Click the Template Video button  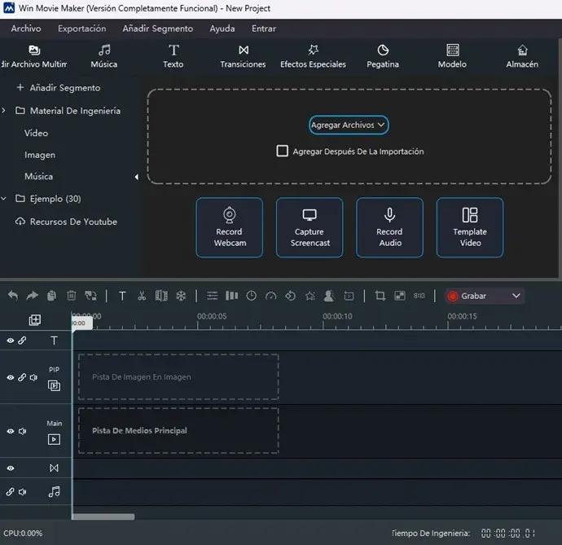click(x=470, y=227)
